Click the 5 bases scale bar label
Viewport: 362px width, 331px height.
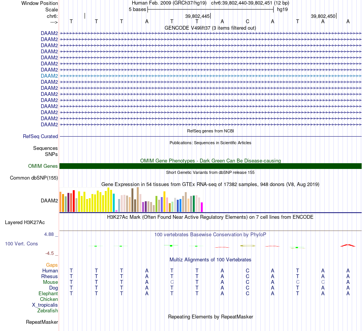tap(137, 10)
